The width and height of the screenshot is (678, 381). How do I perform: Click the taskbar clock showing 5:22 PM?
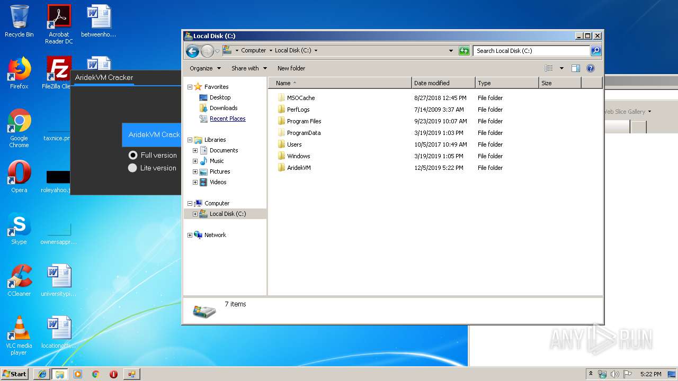650,374
